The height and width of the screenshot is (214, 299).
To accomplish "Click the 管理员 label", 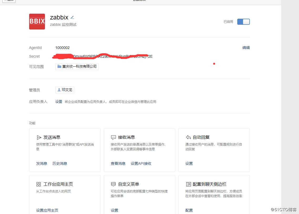I will (x=34, y=90).
